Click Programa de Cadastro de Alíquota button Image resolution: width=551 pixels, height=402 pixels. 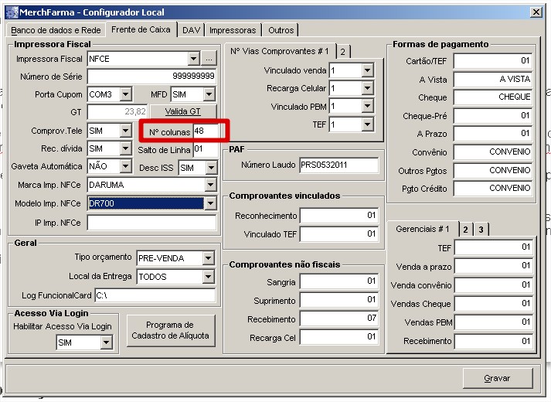(170, 330)
